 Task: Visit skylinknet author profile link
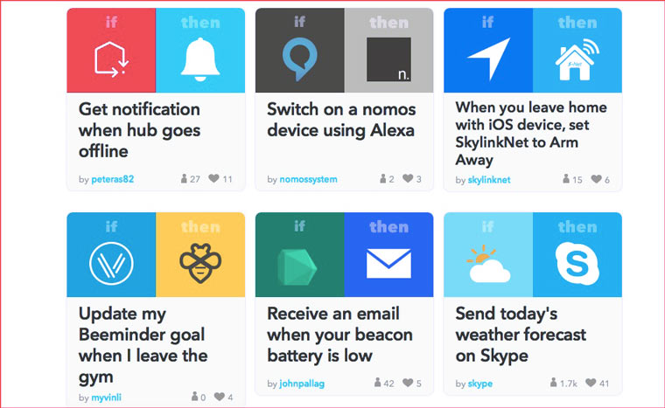pyautogui.click(x=489, y=180)
